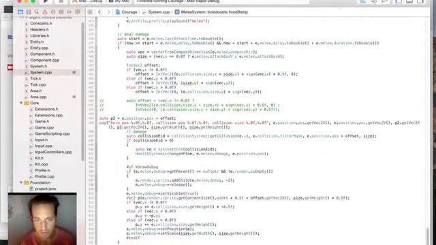Click the Courage project breadcrumb
The width and height of the screenshot is (436, 245).
127,12
